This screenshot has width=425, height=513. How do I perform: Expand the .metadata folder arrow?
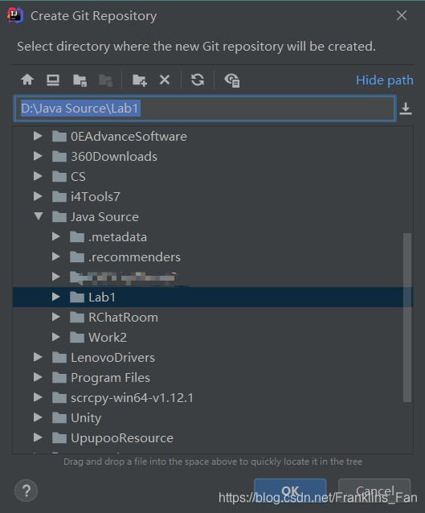[x=56, y=236]
